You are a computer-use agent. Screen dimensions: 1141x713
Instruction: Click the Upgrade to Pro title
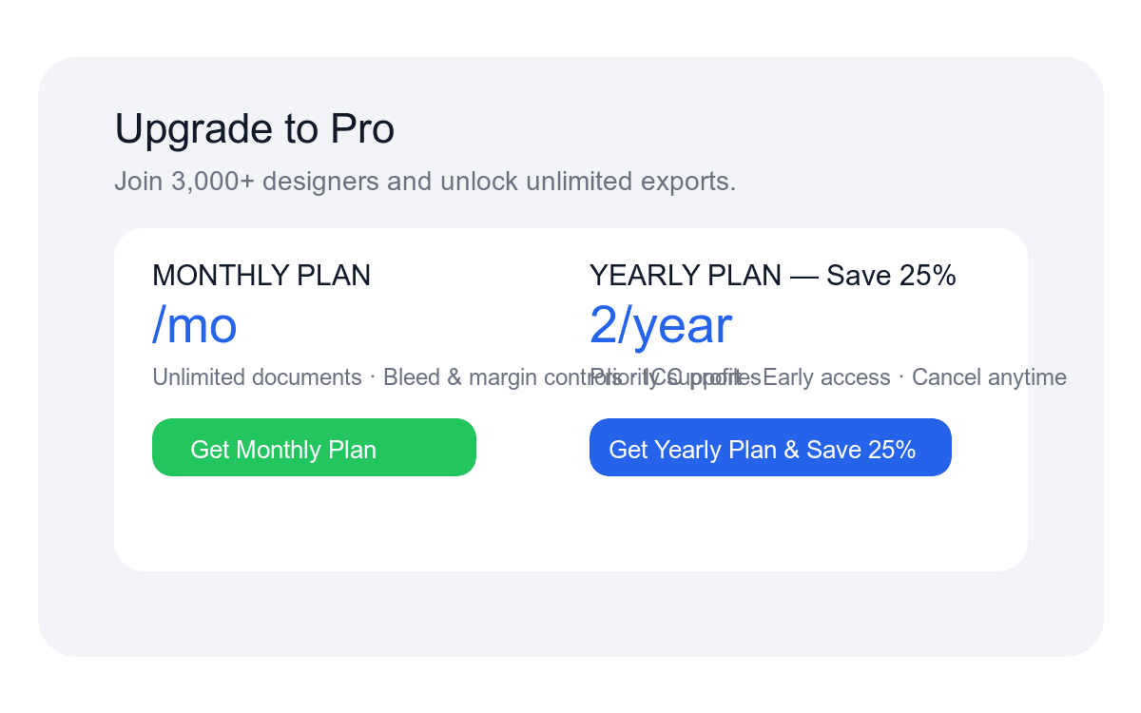click(254, 128)
